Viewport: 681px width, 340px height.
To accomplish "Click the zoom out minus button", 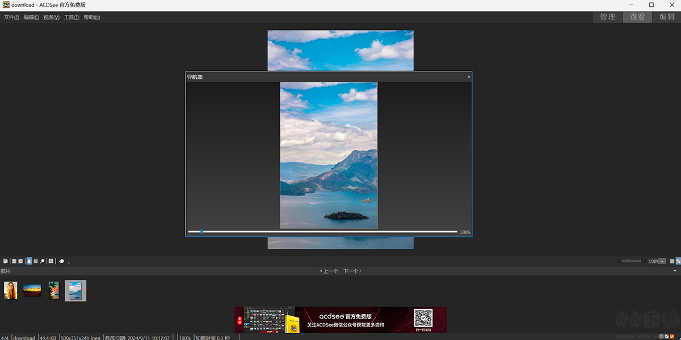I will click(619, 261).
